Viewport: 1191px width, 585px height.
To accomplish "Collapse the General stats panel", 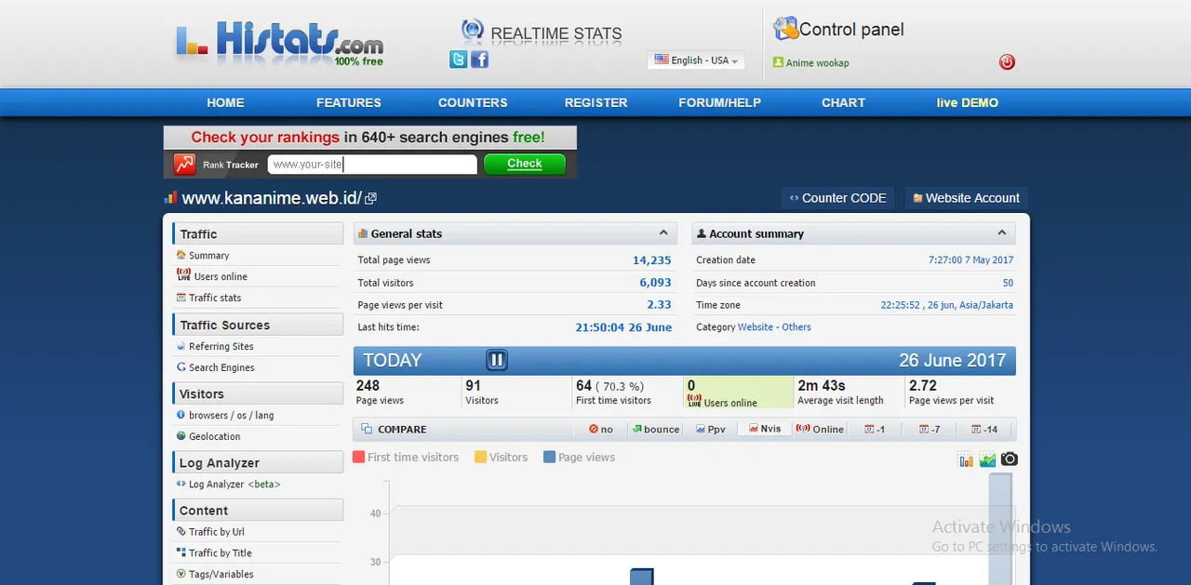I will tap(663, 233).
